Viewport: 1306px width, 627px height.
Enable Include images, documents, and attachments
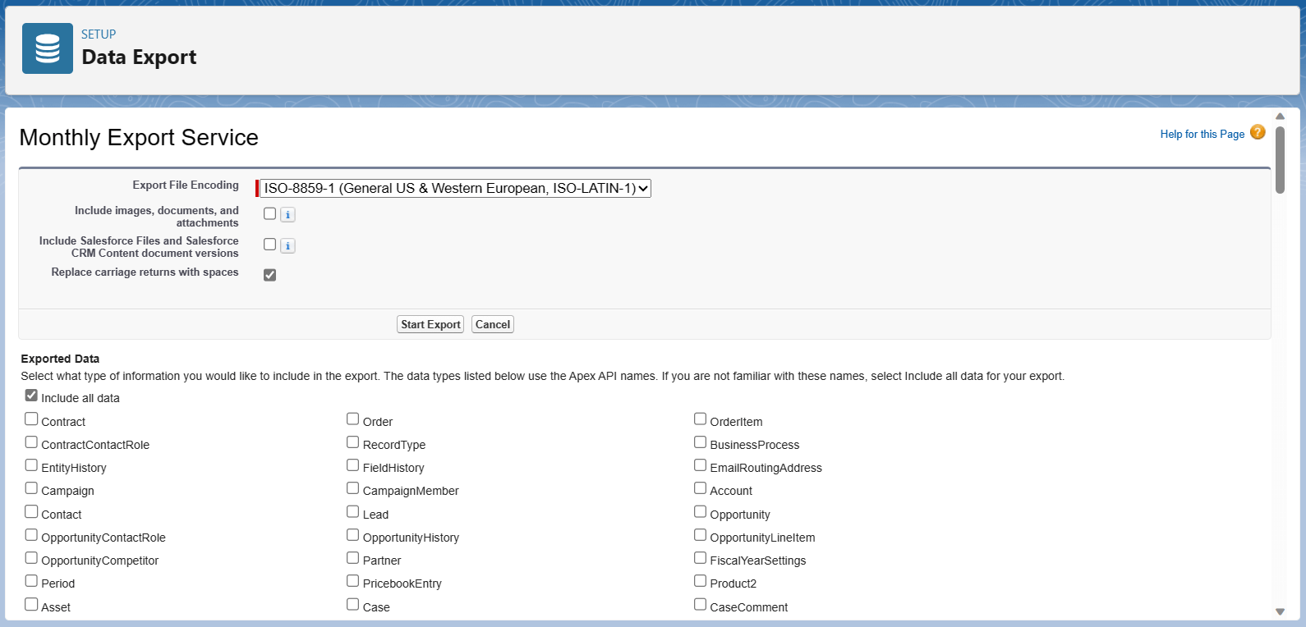(269, 214)
